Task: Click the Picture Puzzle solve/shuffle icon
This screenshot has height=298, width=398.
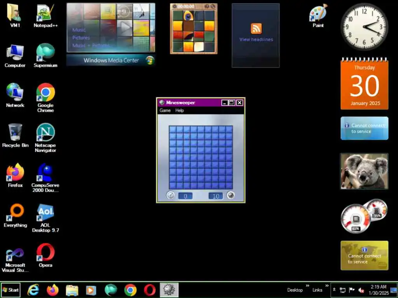Action: pos(213,6)
